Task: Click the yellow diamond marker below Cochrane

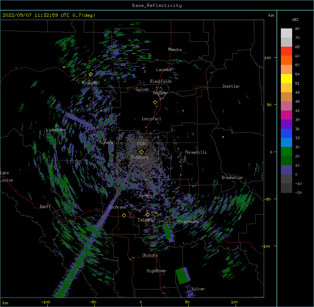Action: click(124, 215)
